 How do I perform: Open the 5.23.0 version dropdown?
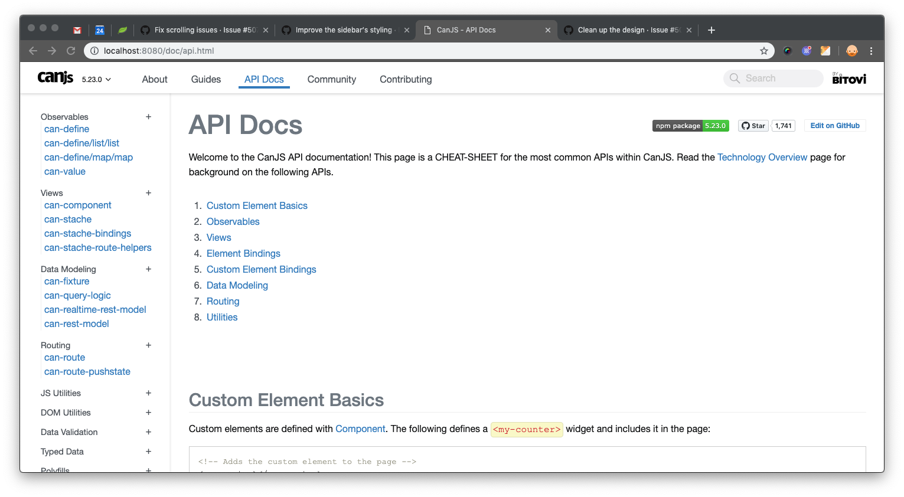(x=96, y=79)
